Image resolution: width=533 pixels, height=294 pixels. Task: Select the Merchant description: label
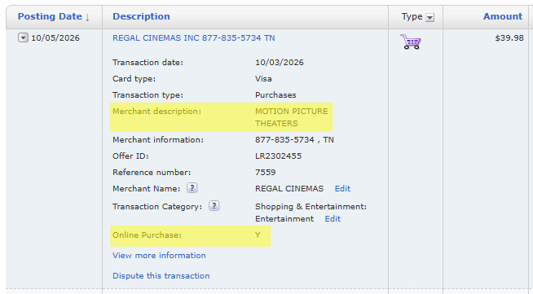tap(156, 112)
